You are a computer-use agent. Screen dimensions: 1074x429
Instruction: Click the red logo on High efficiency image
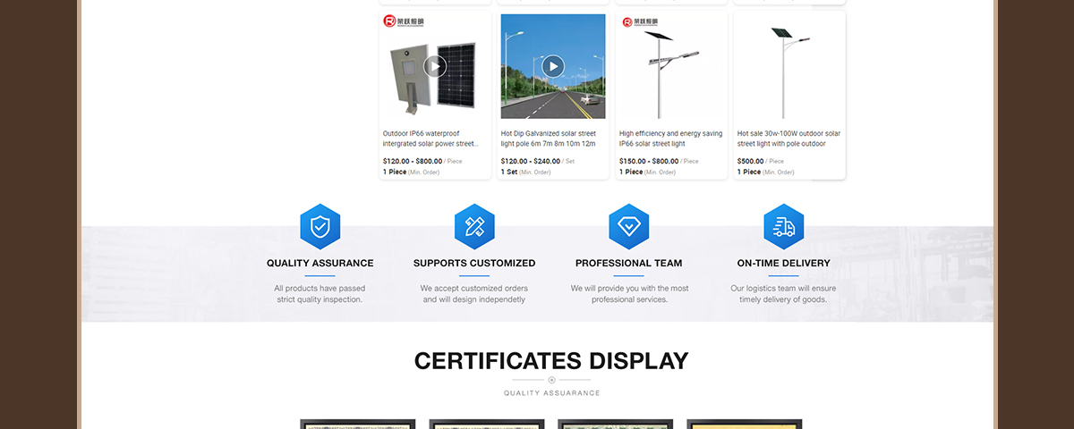click(x=640, y=21)
